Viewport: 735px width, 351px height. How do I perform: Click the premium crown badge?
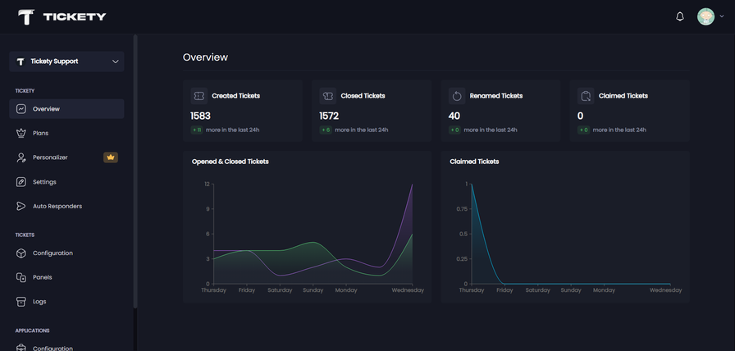(x=111, y=157)
